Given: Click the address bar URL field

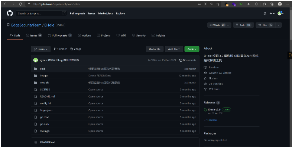Looking at the screenshot, I should (112, 4).
